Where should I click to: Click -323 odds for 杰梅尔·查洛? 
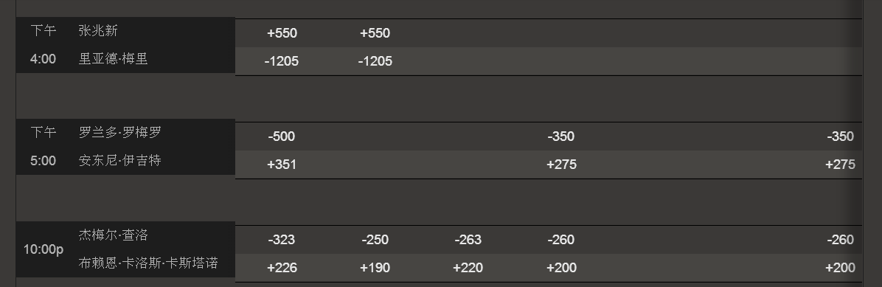click(282, 241)
